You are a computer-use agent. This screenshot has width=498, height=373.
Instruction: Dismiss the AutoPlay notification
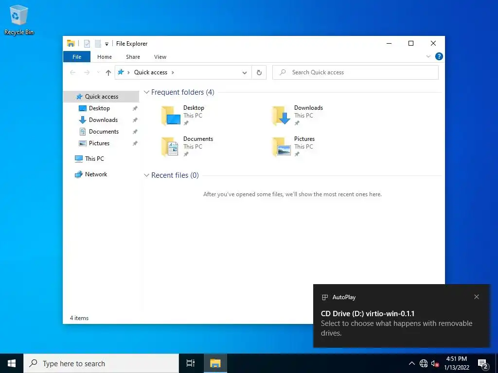click(477, 297)
